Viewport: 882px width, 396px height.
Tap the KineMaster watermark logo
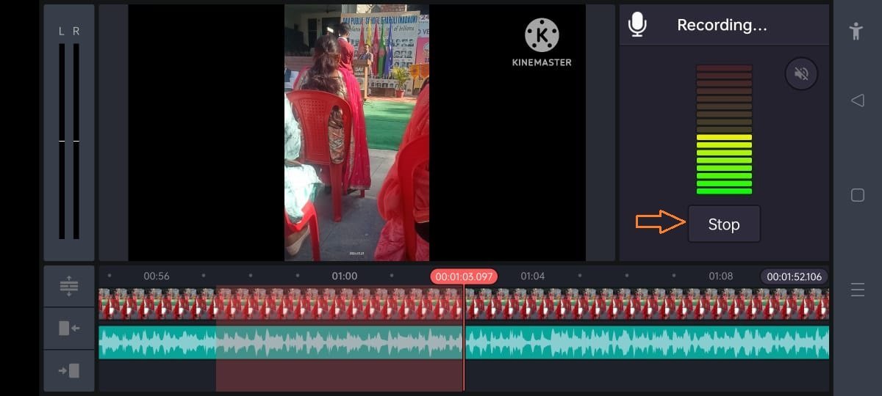[x=542, y=43]
